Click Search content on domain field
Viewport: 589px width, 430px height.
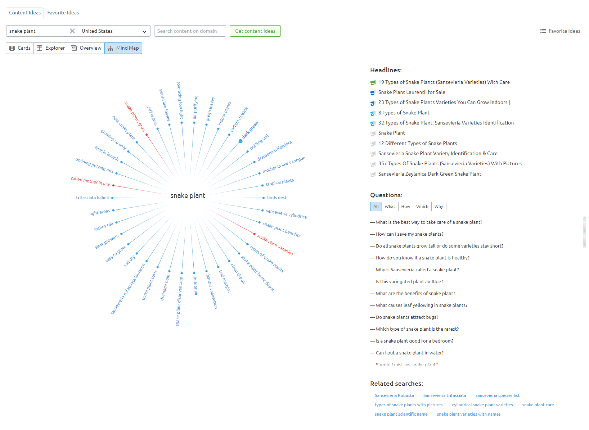(x=190, y=31)
